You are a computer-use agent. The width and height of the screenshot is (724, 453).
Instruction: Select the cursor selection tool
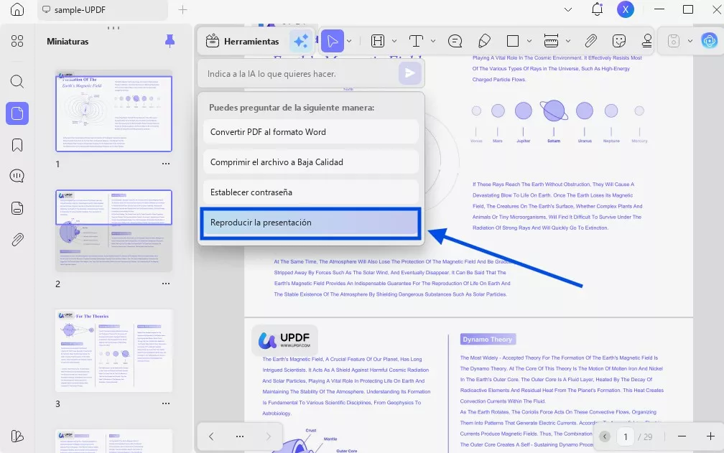coord(333,41)
